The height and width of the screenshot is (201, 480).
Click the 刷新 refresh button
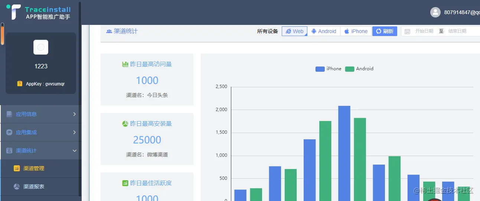[x=385, y=31]
